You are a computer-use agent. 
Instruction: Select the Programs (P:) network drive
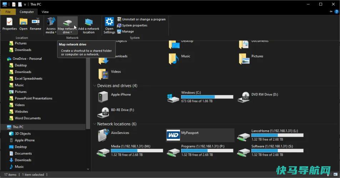tap(200, 151)
